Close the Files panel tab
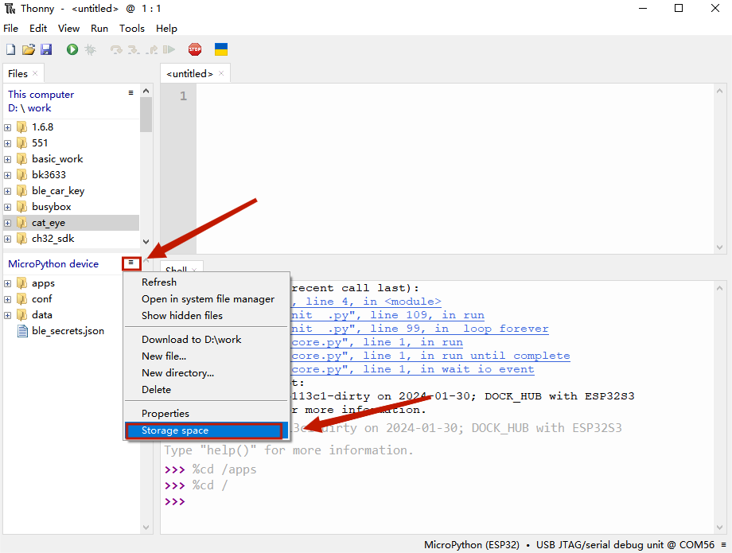This screenshot has height=553, width=732. pyautogui.click(x=34, y=74)
